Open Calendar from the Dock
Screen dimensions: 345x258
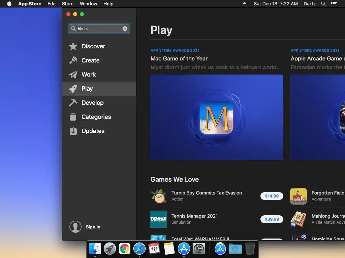[x=154, y=249]
